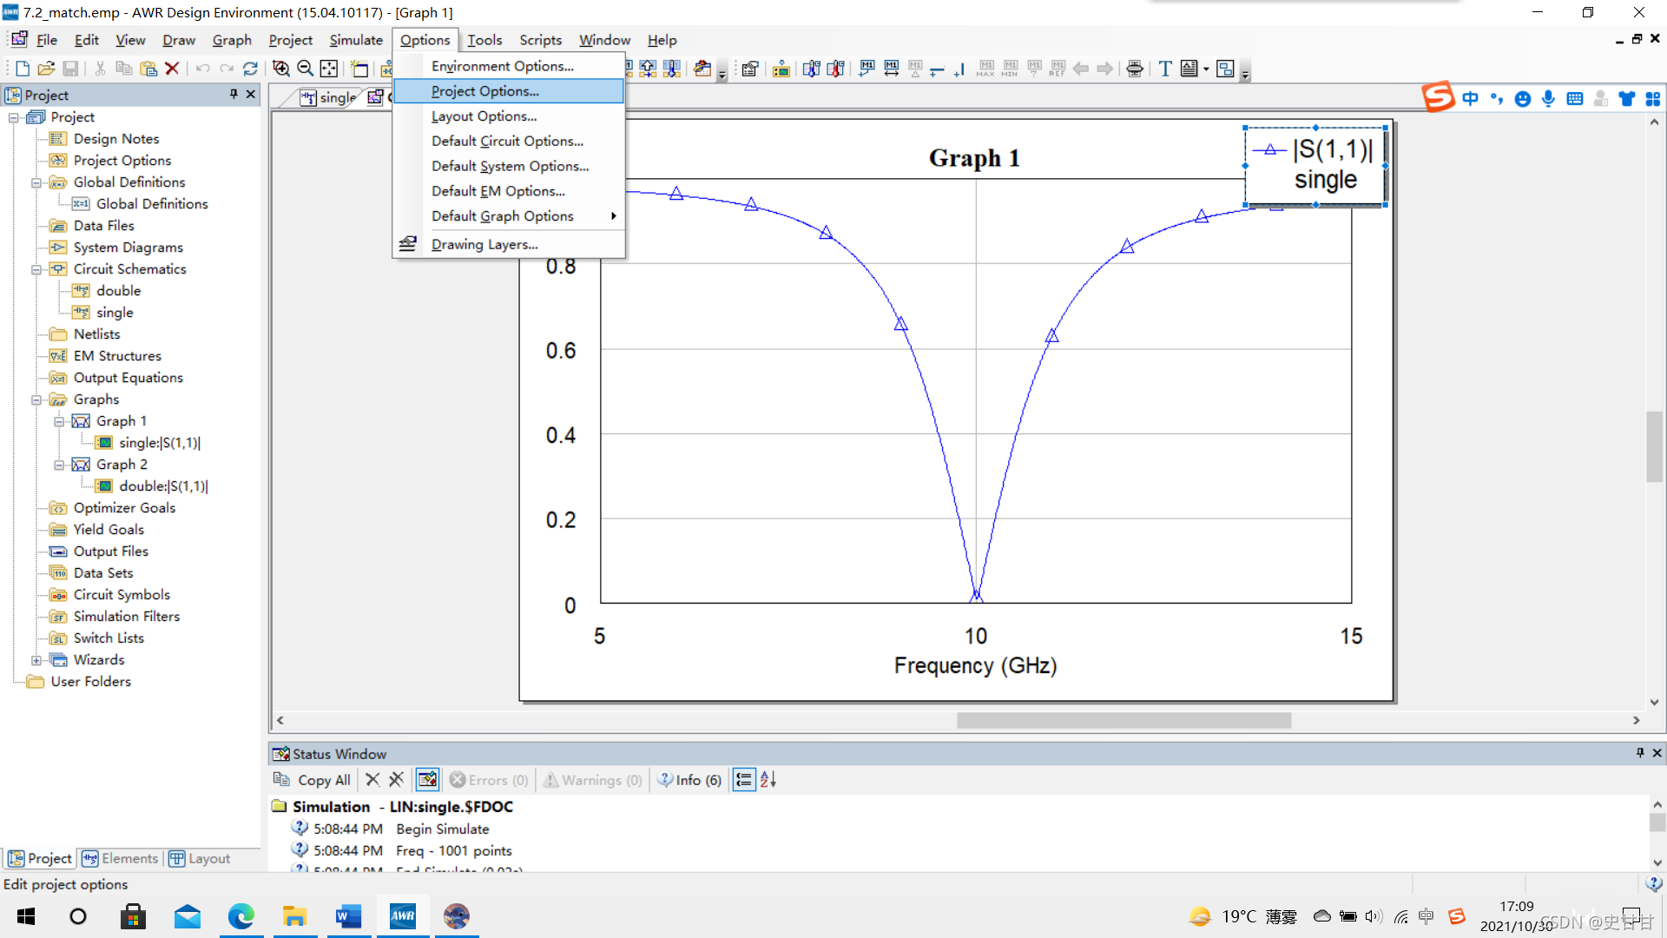
Task: Select the Options menu
Action: (x=424, y=40)
